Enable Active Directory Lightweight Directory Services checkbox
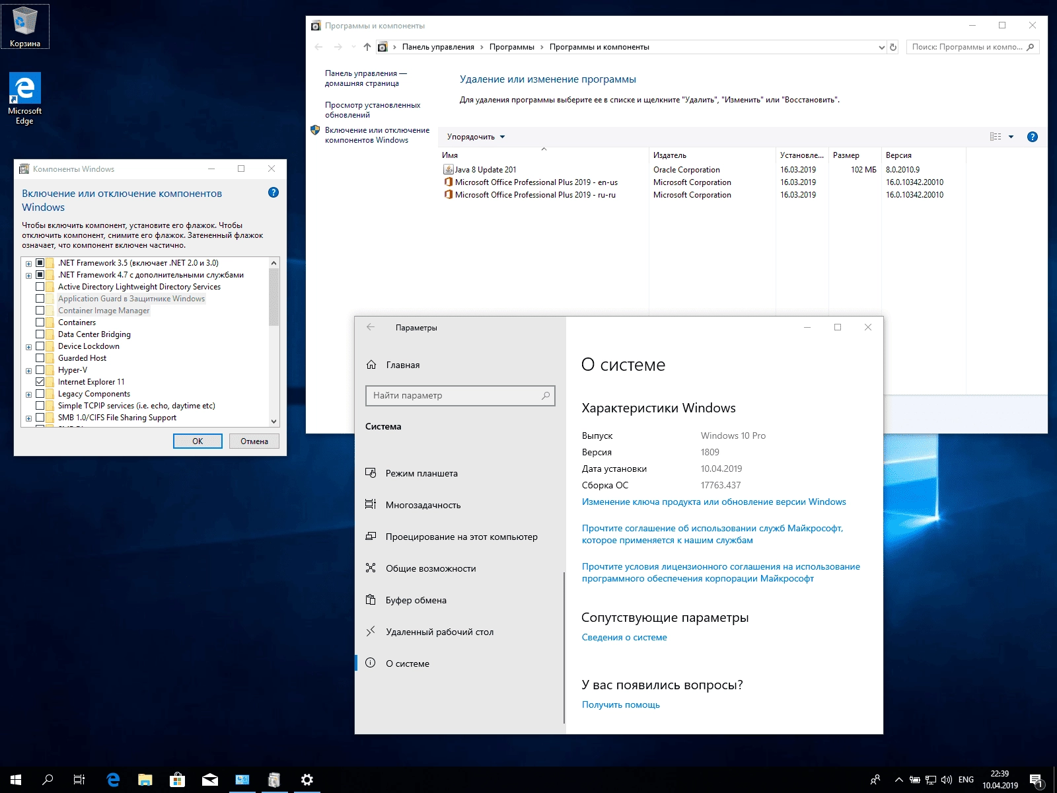 click(x=40, y=287)
